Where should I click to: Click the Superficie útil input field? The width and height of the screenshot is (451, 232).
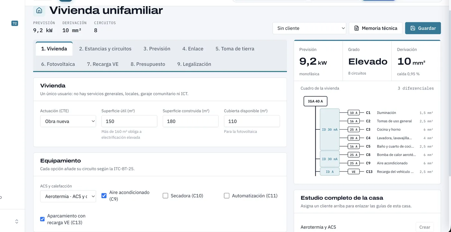(x=129, y=121)
